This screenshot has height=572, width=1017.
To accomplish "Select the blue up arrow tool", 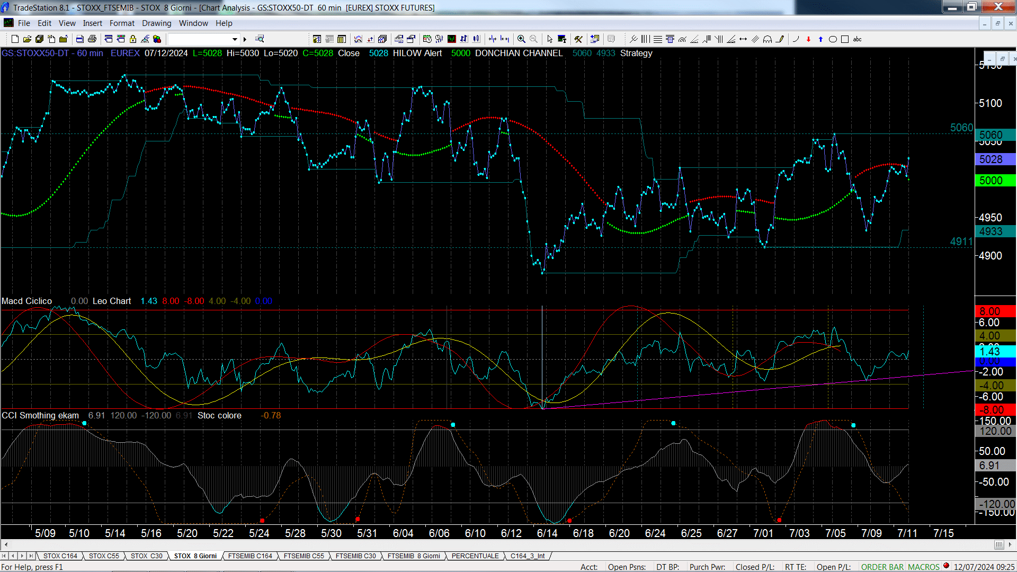I will click(x=820, y=39).
